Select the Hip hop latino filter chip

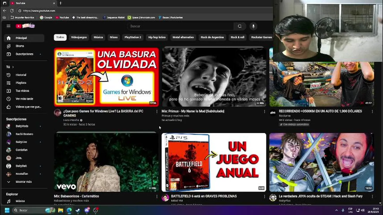point(157,37)
